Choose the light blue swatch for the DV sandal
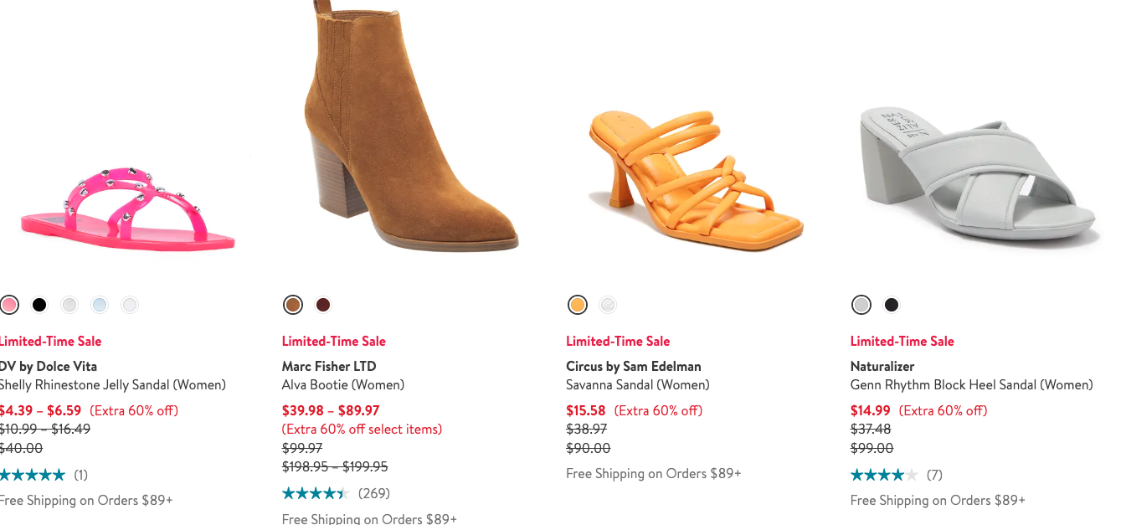Viewport: 1126px width, 525px height. (x=100, y=305)
